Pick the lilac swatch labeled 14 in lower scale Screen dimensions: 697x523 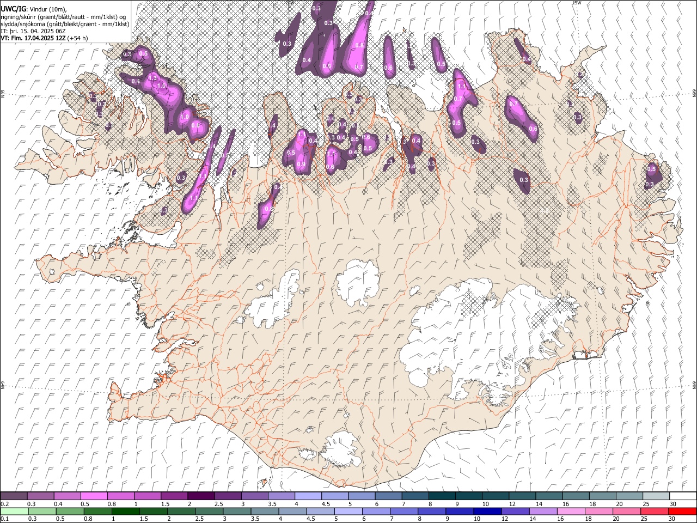tap(543, 512)
